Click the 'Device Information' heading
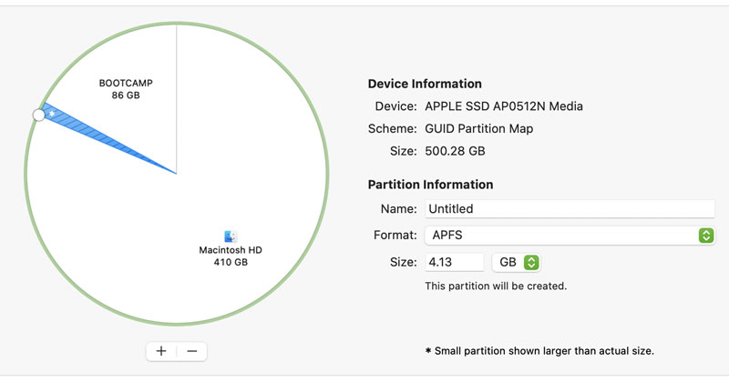 coord(425,84)
